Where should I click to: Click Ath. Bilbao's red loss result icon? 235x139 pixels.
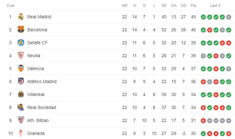[x=203, y=121]
